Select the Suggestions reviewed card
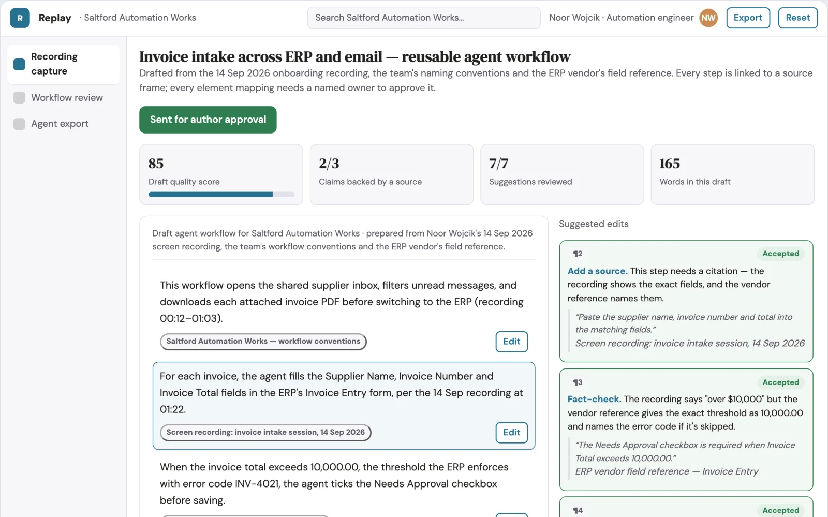Image resolution: width=828 pixels, height=517 pixels. (x=562, y=174)
